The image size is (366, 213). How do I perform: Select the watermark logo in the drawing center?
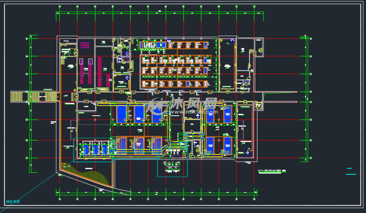[183, 106]
